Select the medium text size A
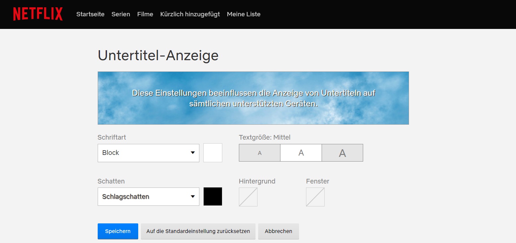The width and height of the screenshot is (516, 243). [301, 153]
